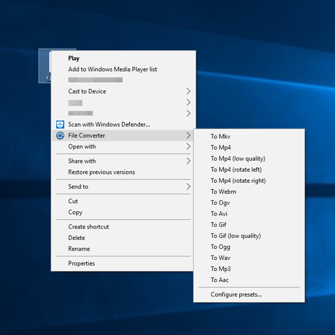
Task: Pick the To Webm conversion option
Action: point(223,192)
